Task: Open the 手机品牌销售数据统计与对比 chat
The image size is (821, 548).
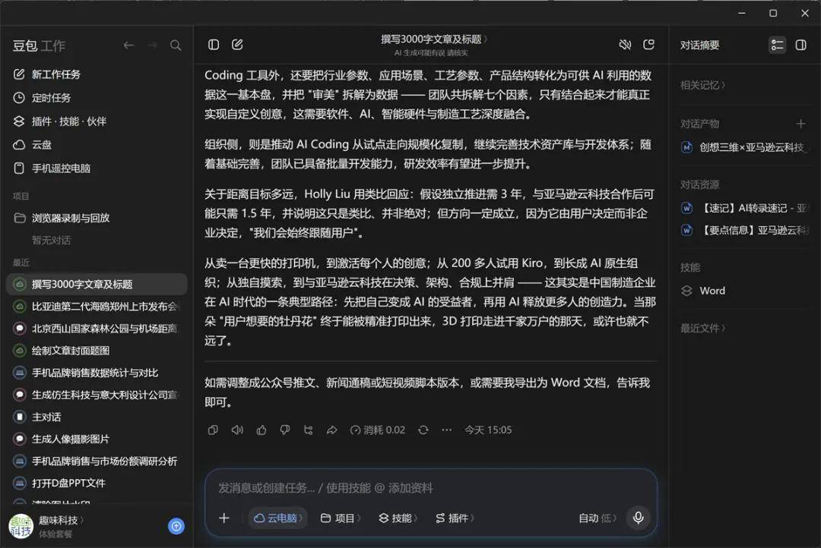Action: 97,373
